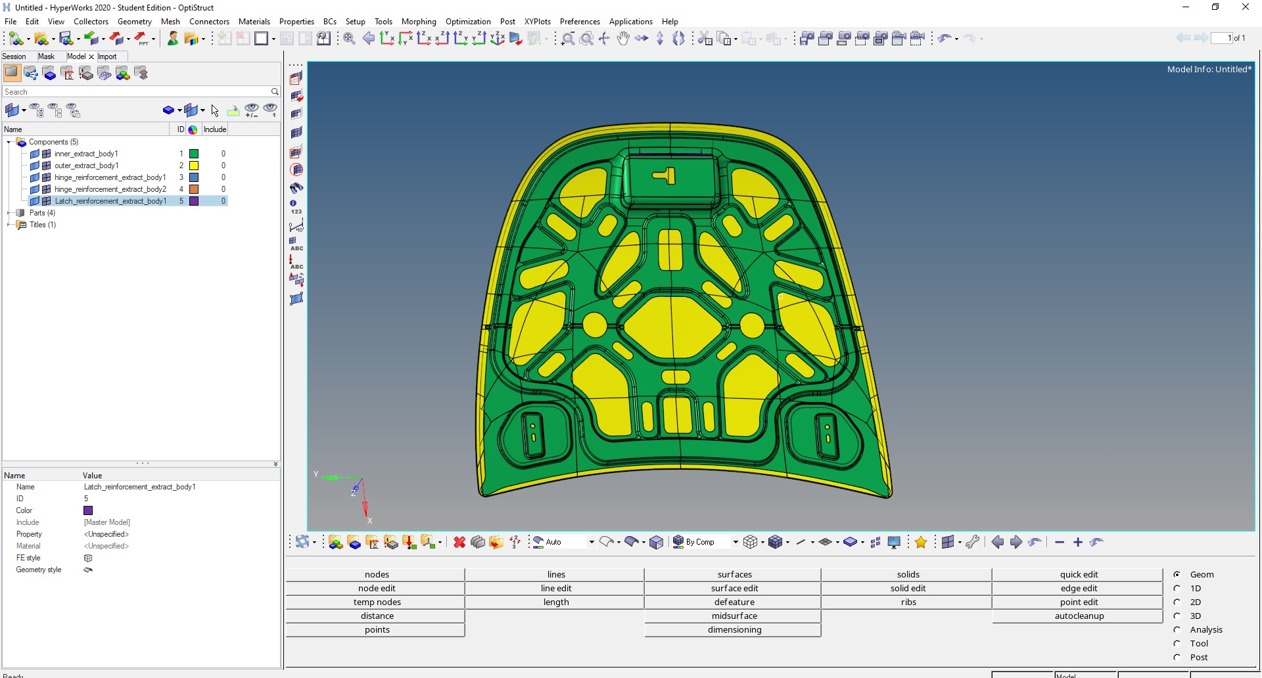Toggle mesh visibility for outer_extract_body1
This screenshot has width=1262, height=678.
47,166
